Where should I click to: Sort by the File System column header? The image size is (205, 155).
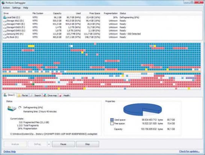[38, 13]
